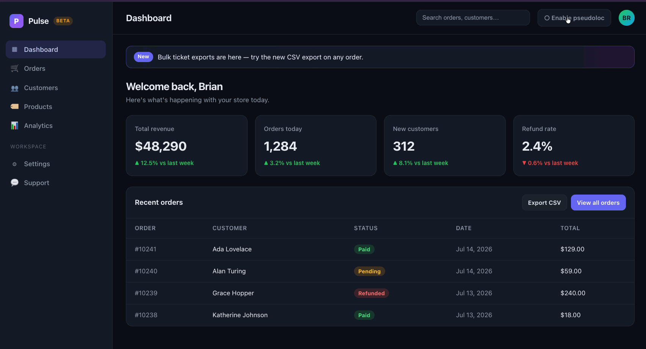Click the STATUS column header
Image resolution: width=646 pixels, height=349 pixels.
point(366,228)
